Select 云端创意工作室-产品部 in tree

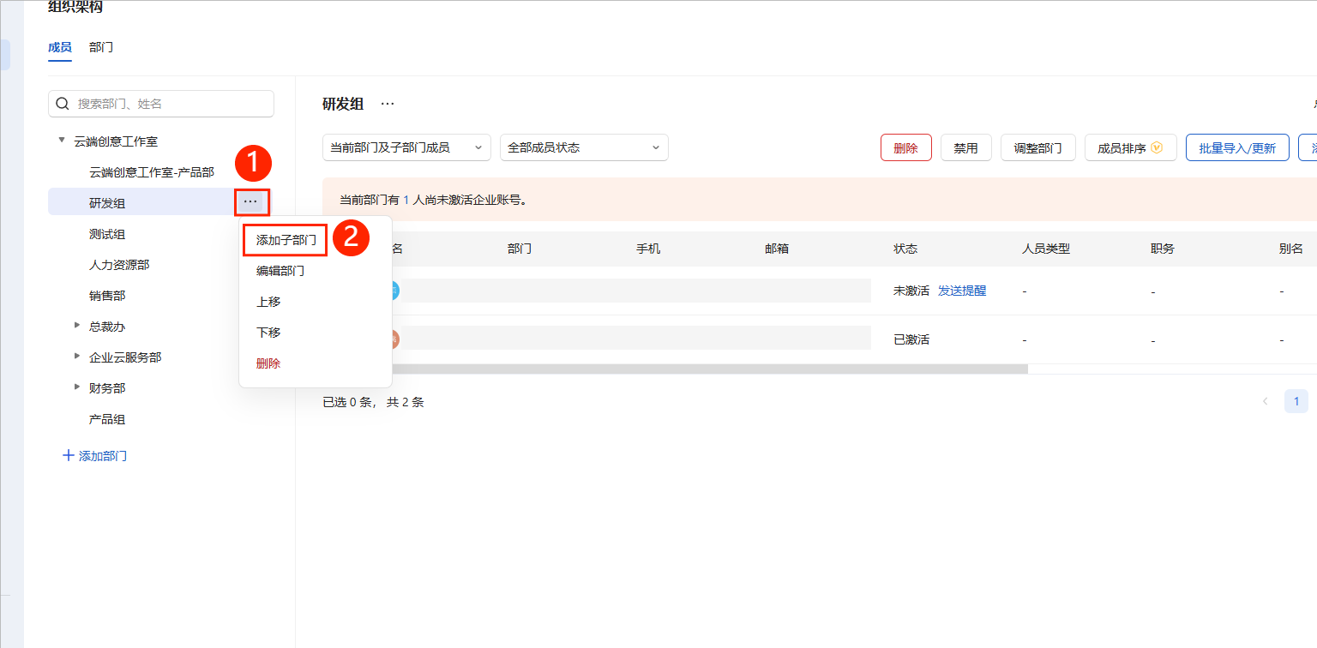click(152, 172)
